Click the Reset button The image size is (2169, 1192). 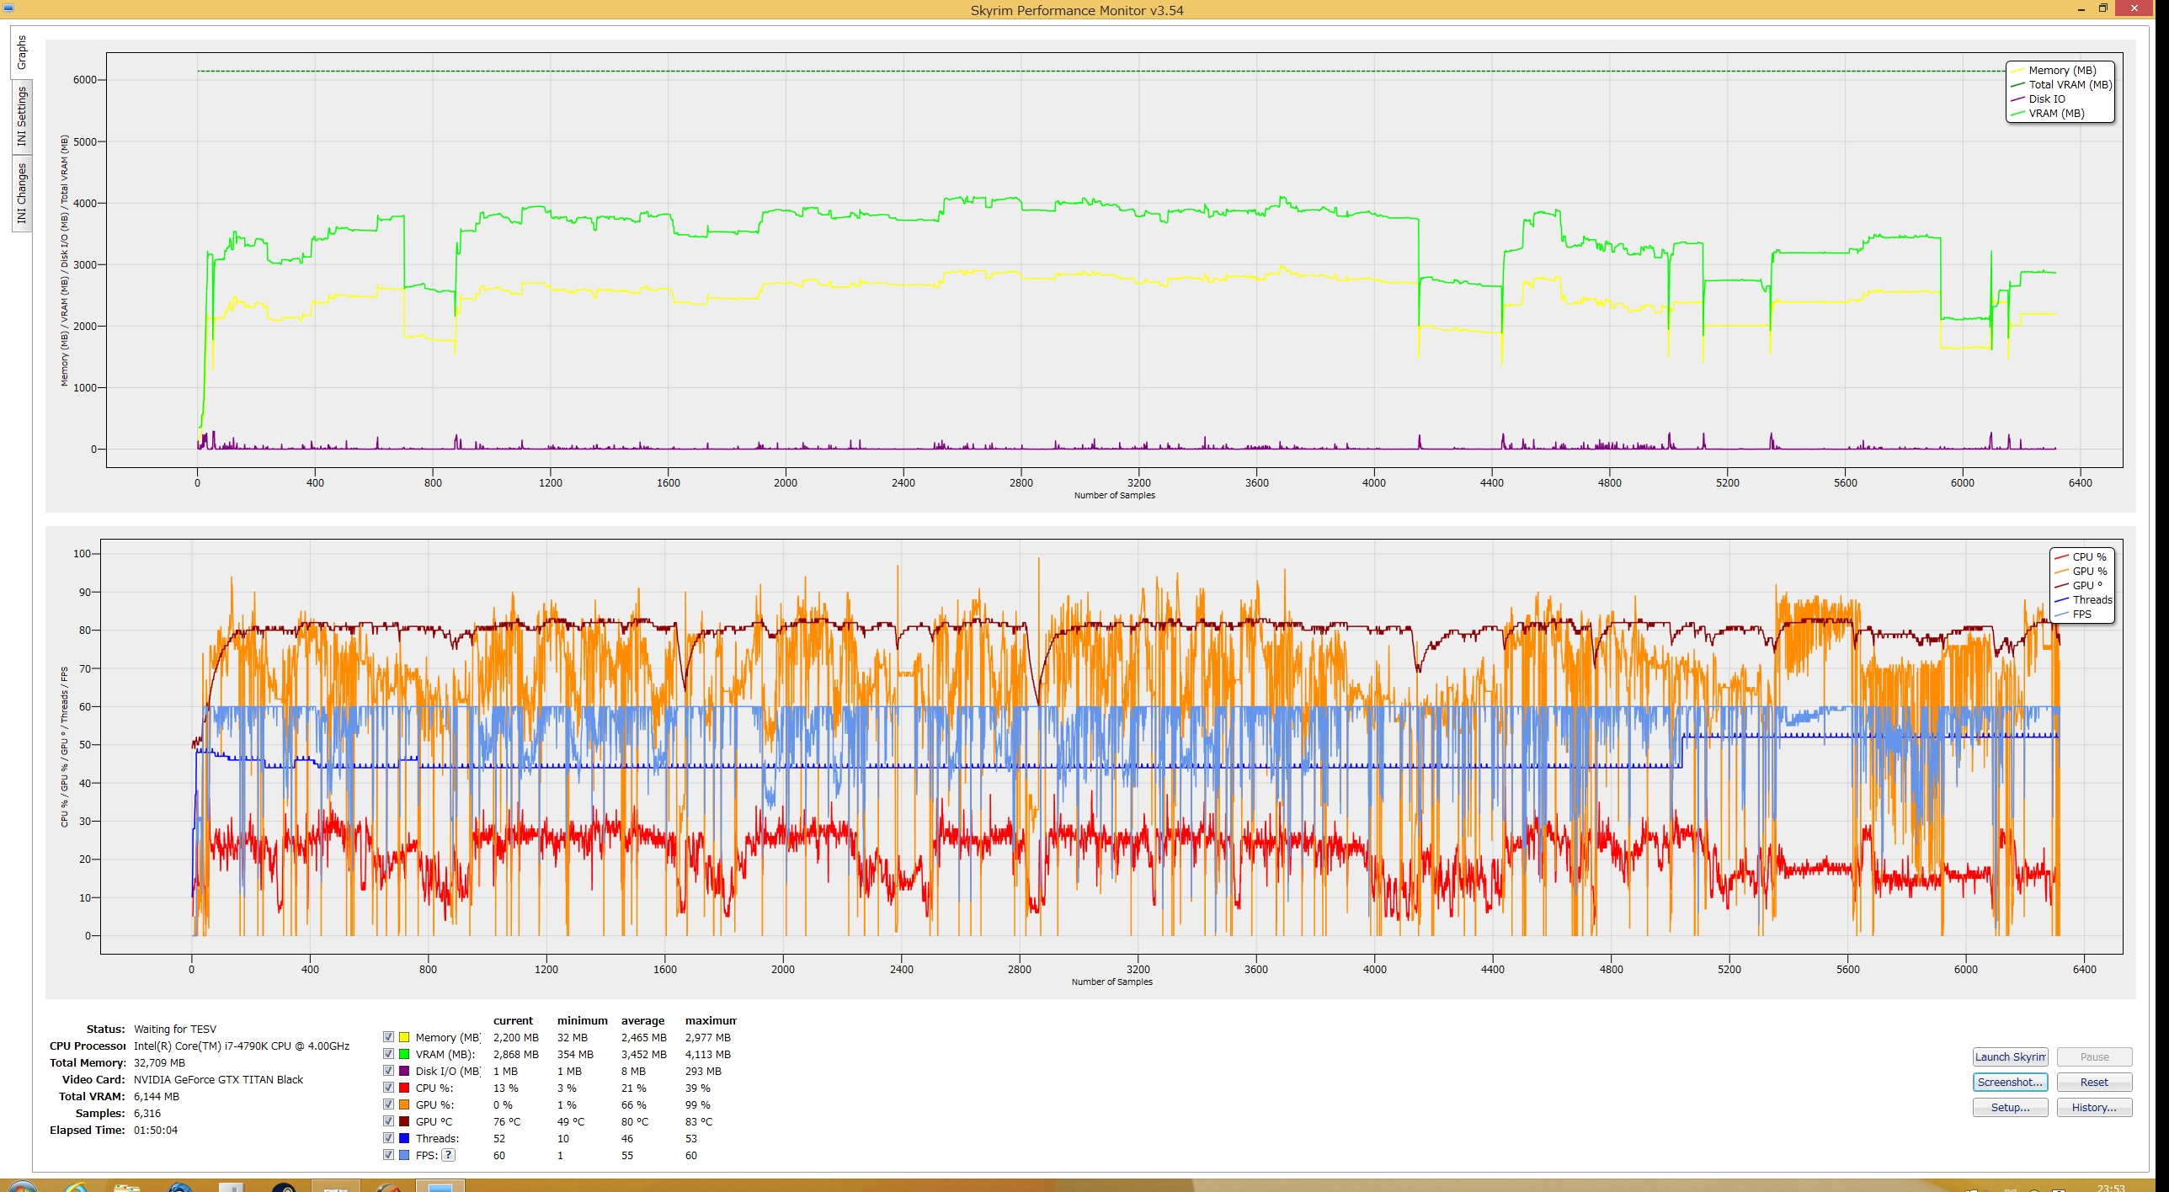(2094, 1082)
